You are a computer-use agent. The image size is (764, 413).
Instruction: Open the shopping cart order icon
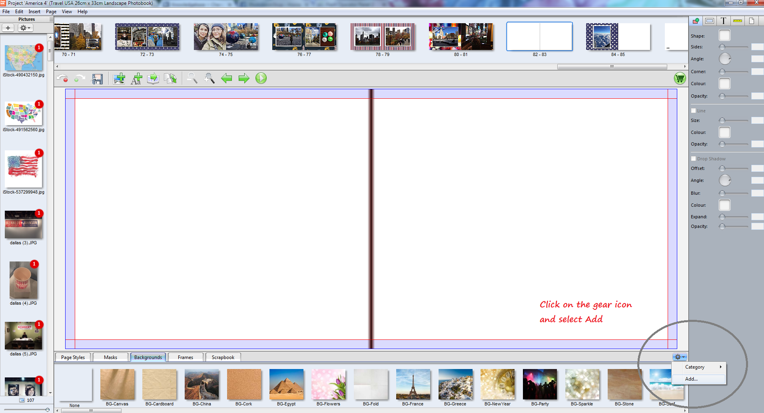680,78
